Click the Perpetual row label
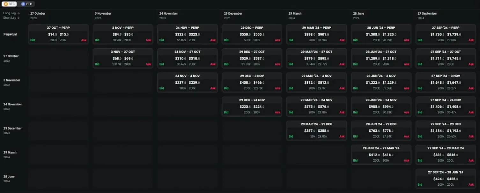This screenshot has height=193, width=480. (x=10, y=34)
